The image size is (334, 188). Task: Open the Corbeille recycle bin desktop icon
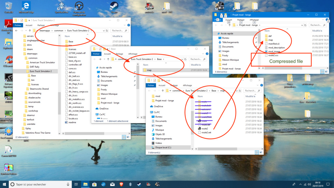8,7
